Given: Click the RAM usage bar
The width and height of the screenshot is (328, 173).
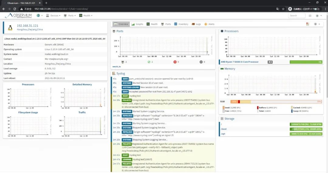Looking at the screenshot, I should pyautogui.click(x=276, y=102).
